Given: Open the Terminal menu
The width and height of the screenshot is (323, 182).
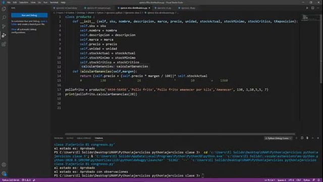Looking at the screenshot, I should click(54, 3).
